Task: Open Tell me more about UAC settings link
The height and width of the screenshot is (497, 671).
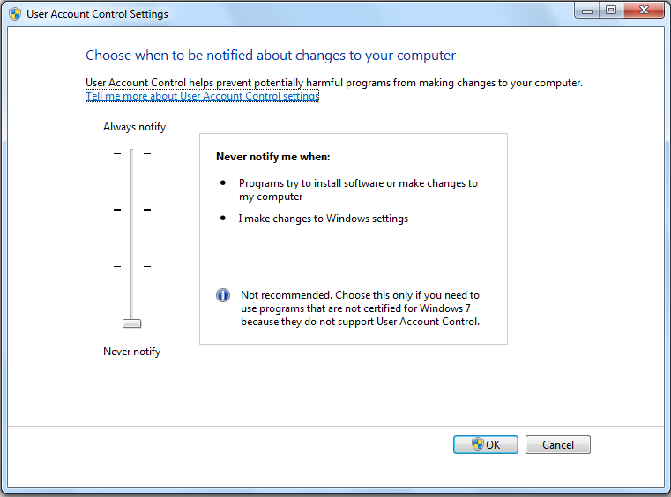Action: (203, 96)
